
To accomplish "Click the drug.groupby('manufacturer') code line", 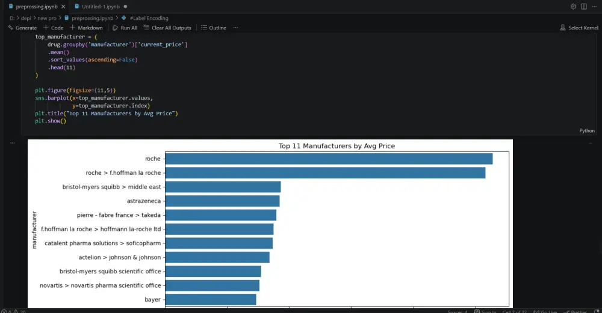I will (x=117, y=44).
